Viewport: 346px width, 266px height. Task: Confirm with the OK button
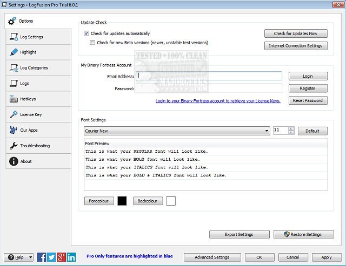click(259, 257)
